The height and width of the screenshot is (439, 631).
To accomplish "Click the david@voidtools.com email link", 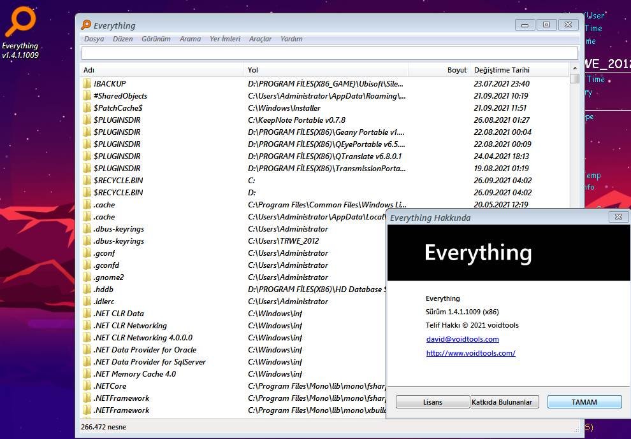I will tap(462, 339).
